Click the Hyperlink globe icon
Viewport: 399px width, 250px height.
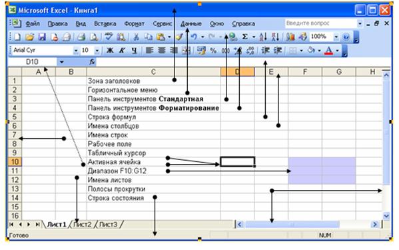pos(233,37)
